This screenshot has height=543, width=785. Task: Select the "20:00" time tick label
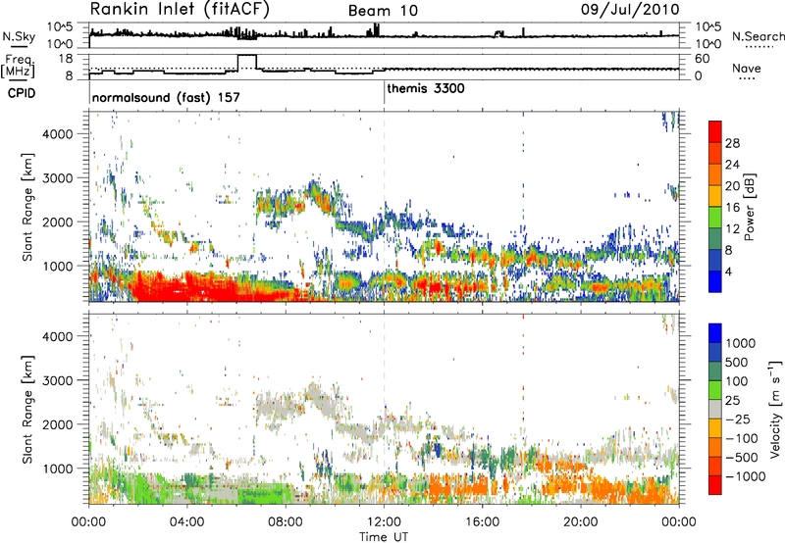(x=581, y=522)
